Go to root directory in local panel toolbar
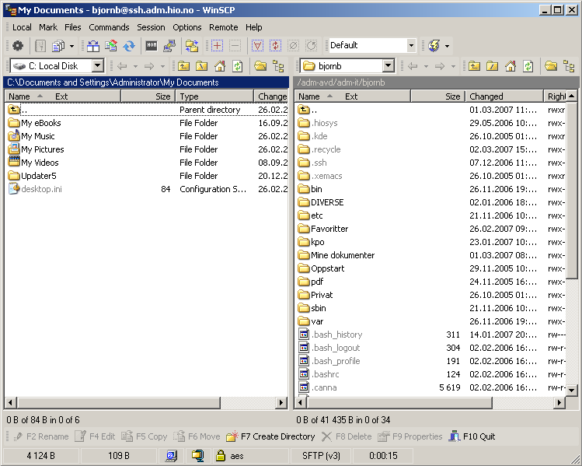582x466 pixels. click(201, 66)
